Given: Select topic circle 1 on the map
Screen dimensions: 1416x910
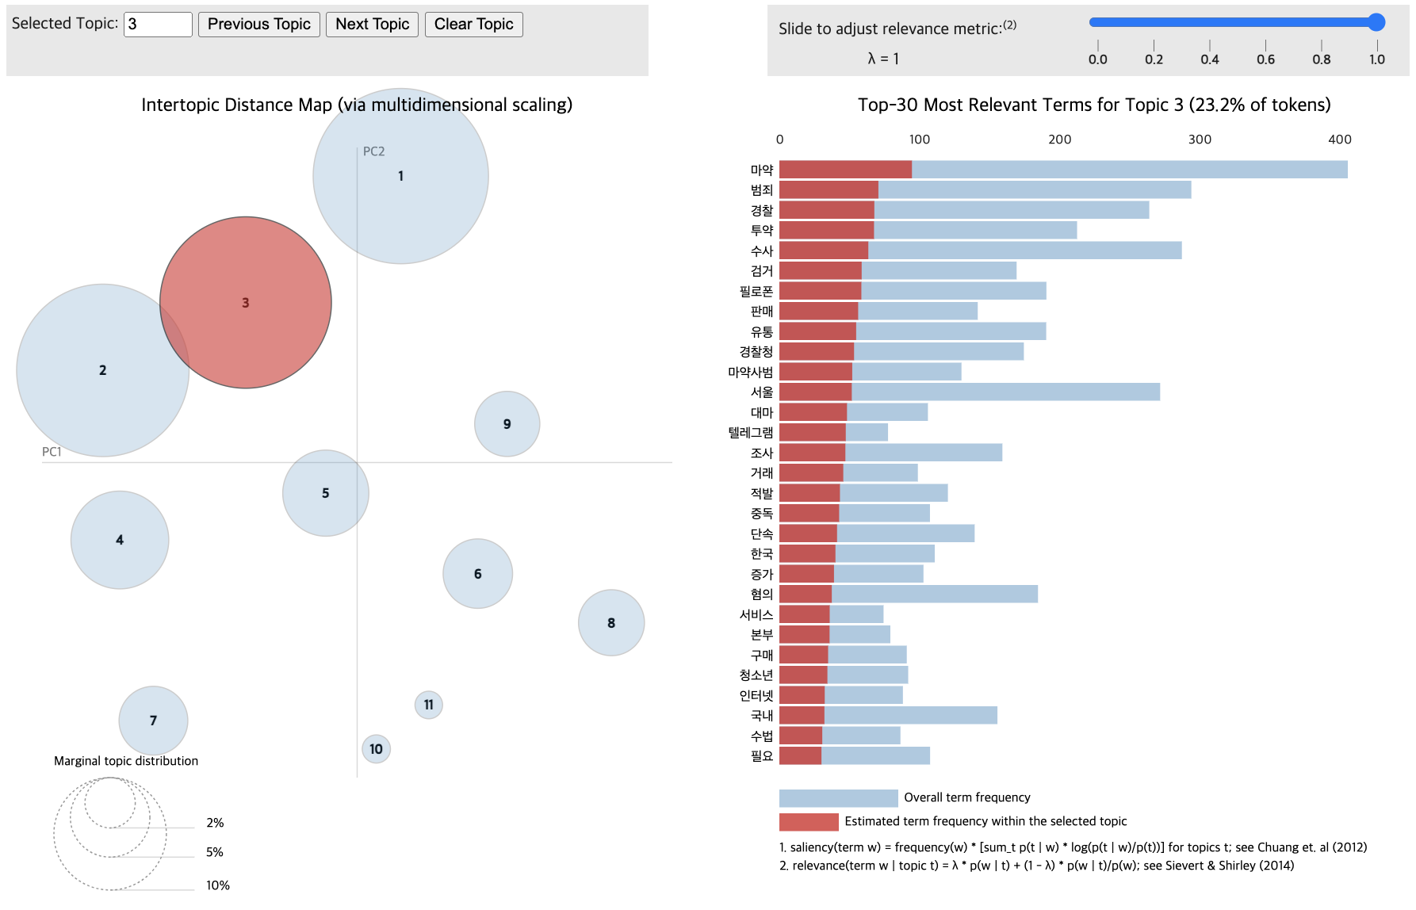Looking at the screenshot, I should 400,176.
